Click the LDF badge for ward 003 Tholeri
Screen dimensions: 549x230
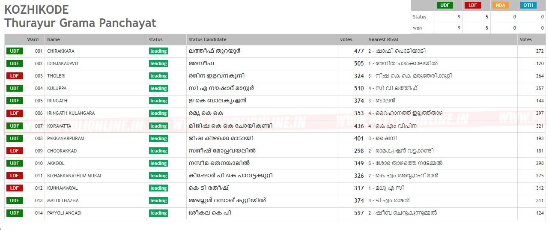[x=15, y=76]
